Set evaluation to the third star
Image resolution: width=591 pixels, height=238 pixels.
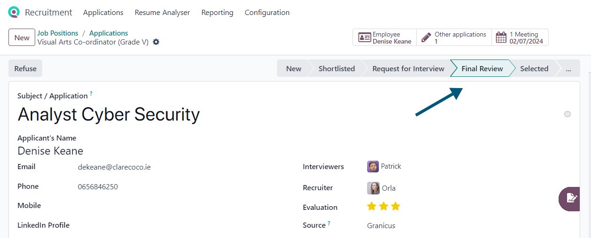coord(395,206)
